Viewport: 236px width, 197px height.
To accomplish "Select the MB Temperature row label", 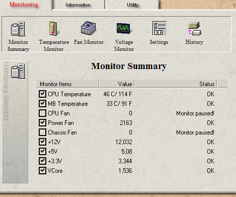I will tap(68, 104).
